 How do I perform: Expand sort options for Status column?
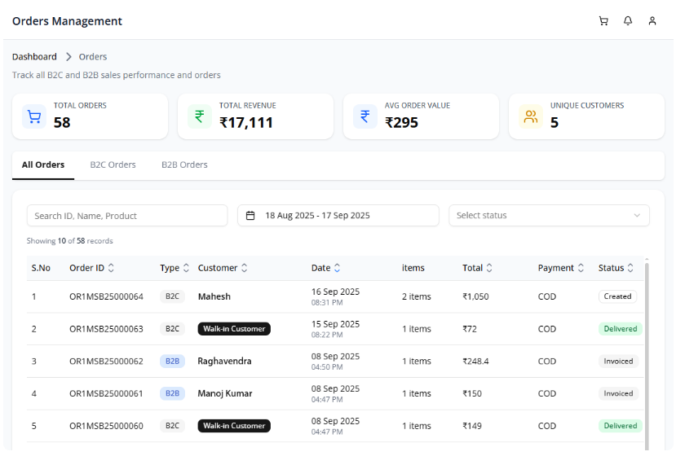pyautogui.click(x=630, y=268)
